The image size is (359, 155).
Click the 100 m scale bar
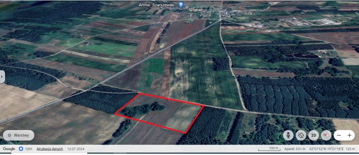[x=269, y=149]
